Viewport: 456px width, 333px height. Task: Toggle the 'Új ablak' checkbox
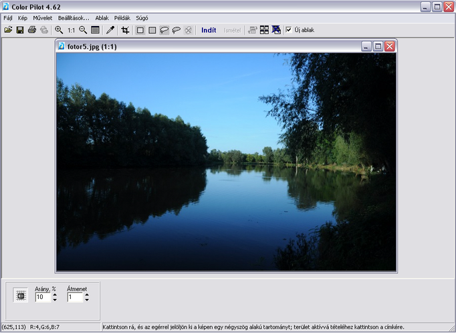289,30
